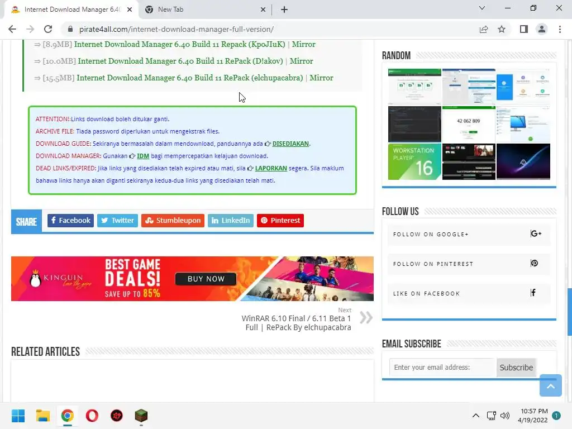Open Chrome side panel

click(524, 29)
